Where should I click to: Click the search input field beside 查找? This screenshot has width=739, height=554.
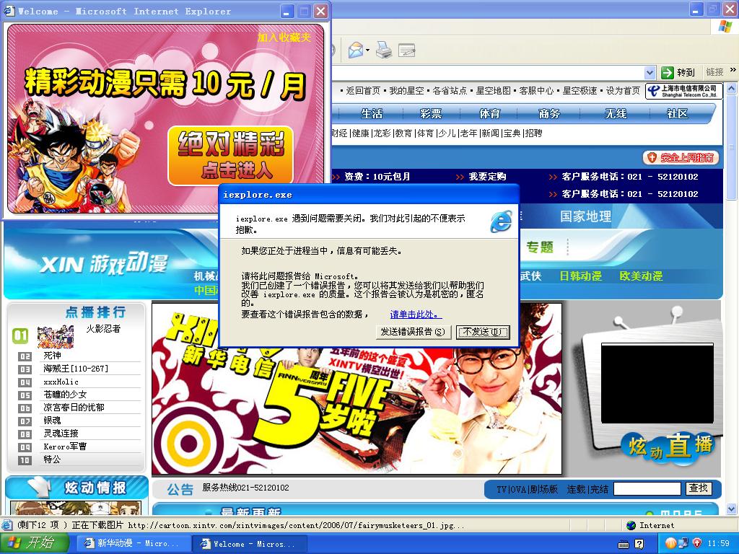(647, 489)
